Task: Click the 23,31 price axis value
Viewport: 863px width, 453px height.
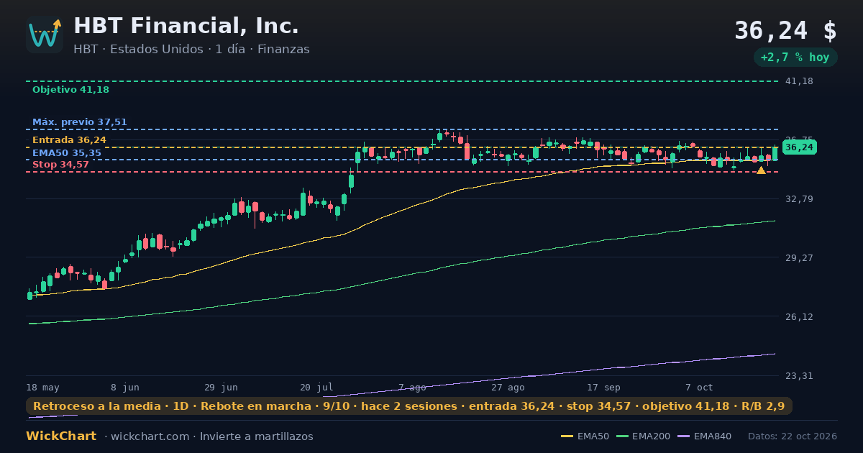Action: click(x=799, y=375)
